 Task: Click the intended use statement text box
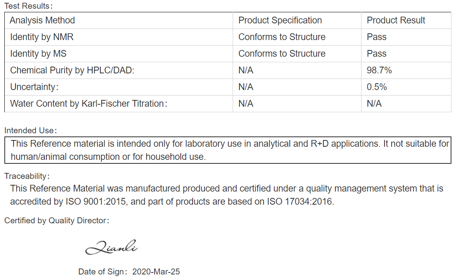(x=228, y=150)
